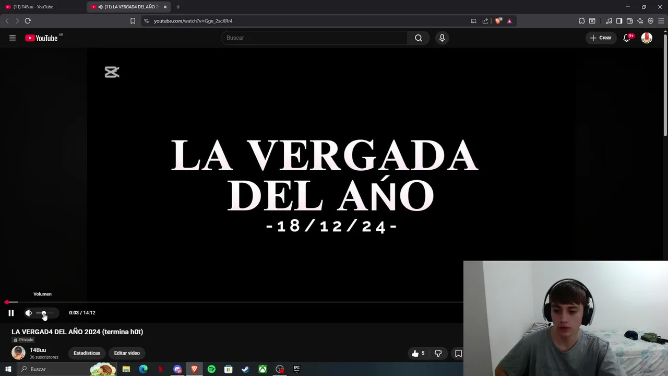
Task: Mute the video with the speaker icon
Action: (28, 313)
